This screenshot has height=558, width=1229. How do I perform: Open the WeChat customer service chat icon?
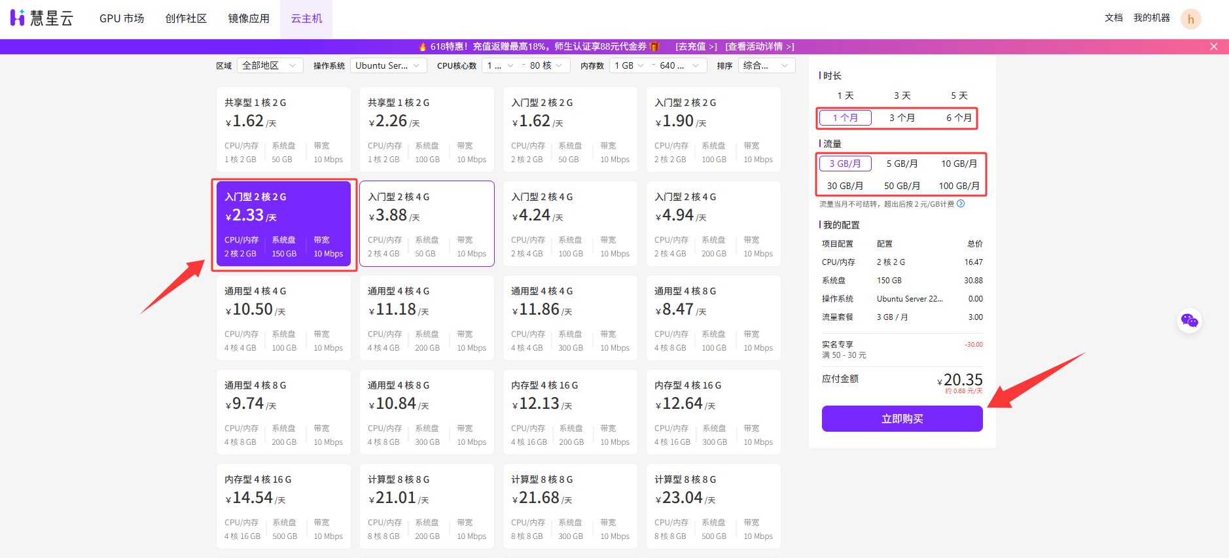[x=1189, y=321]
